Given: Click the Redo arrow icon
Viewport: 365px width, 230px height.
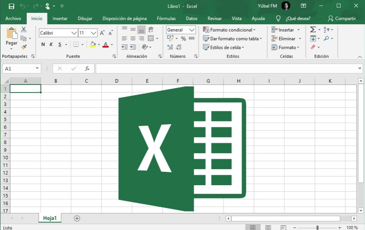Looking at the screenshot, I should click(x=36, y=6).
